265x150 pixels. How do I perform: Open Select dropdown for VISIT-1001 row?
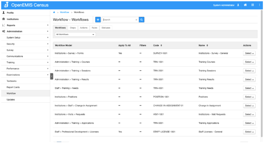click(249, 114)
